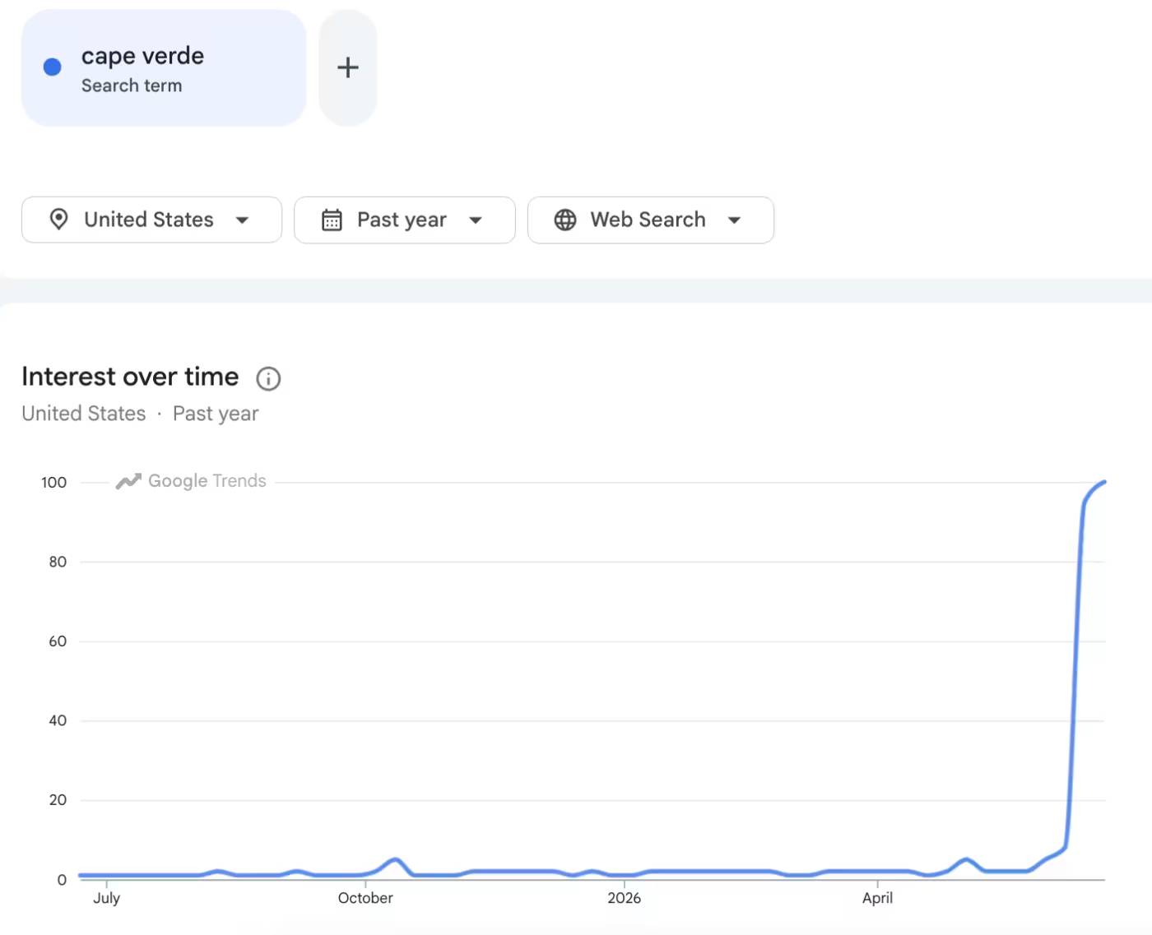Click the Search term label under cape verde
The width and height of the screenshot is (1152, 935).
pos(132,86)
